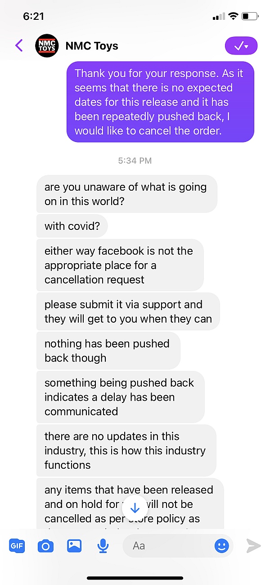The height and width of the screenshot is (585, 270).
Task: Expand the purple checkmark dropdown button
Action: 241,46
